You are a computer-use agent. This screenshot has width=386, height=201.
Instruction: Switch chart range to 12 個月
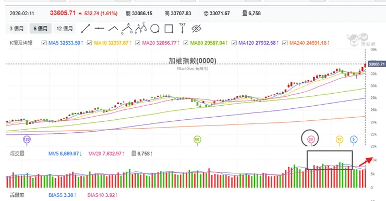[x=65, y=29]
